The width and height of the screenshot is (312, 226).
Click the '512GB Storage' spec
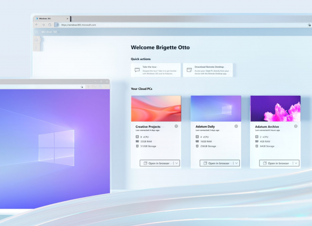click(x=148, y=146)
